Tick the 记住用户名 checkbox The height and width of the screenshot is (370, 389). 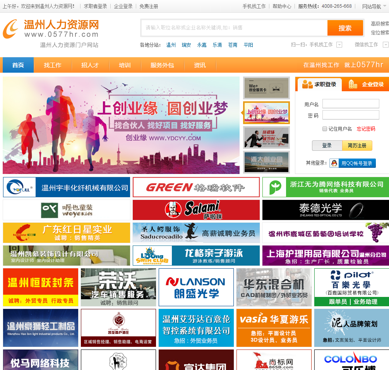[324, 129]
